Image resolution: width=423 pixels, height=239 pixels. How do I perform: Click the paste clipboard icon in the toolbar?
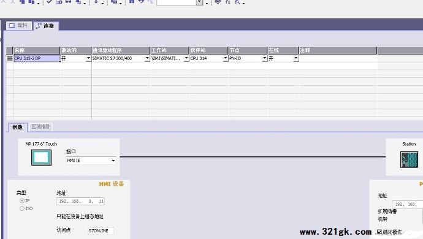tap(31, 2)
